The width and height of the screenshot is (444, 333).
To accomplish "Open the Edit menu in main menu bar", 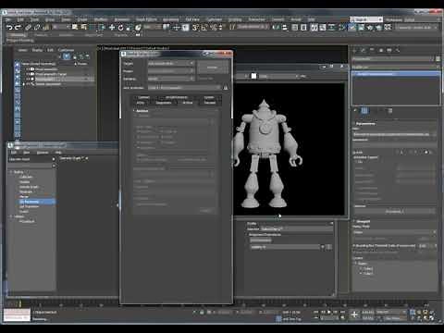I will [20, 19].
